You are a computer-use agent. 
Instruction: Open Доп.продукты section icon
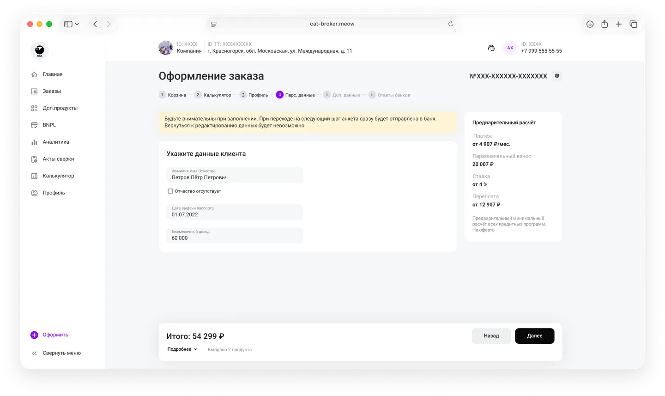34,108
